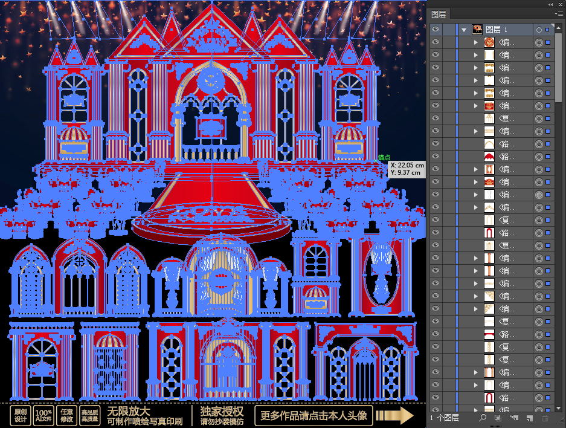Image resolution: width=566 pixels, height=428 pixels.
Task: Toggle visibility of the gold crown ornament group
Action: click(436, 207)
